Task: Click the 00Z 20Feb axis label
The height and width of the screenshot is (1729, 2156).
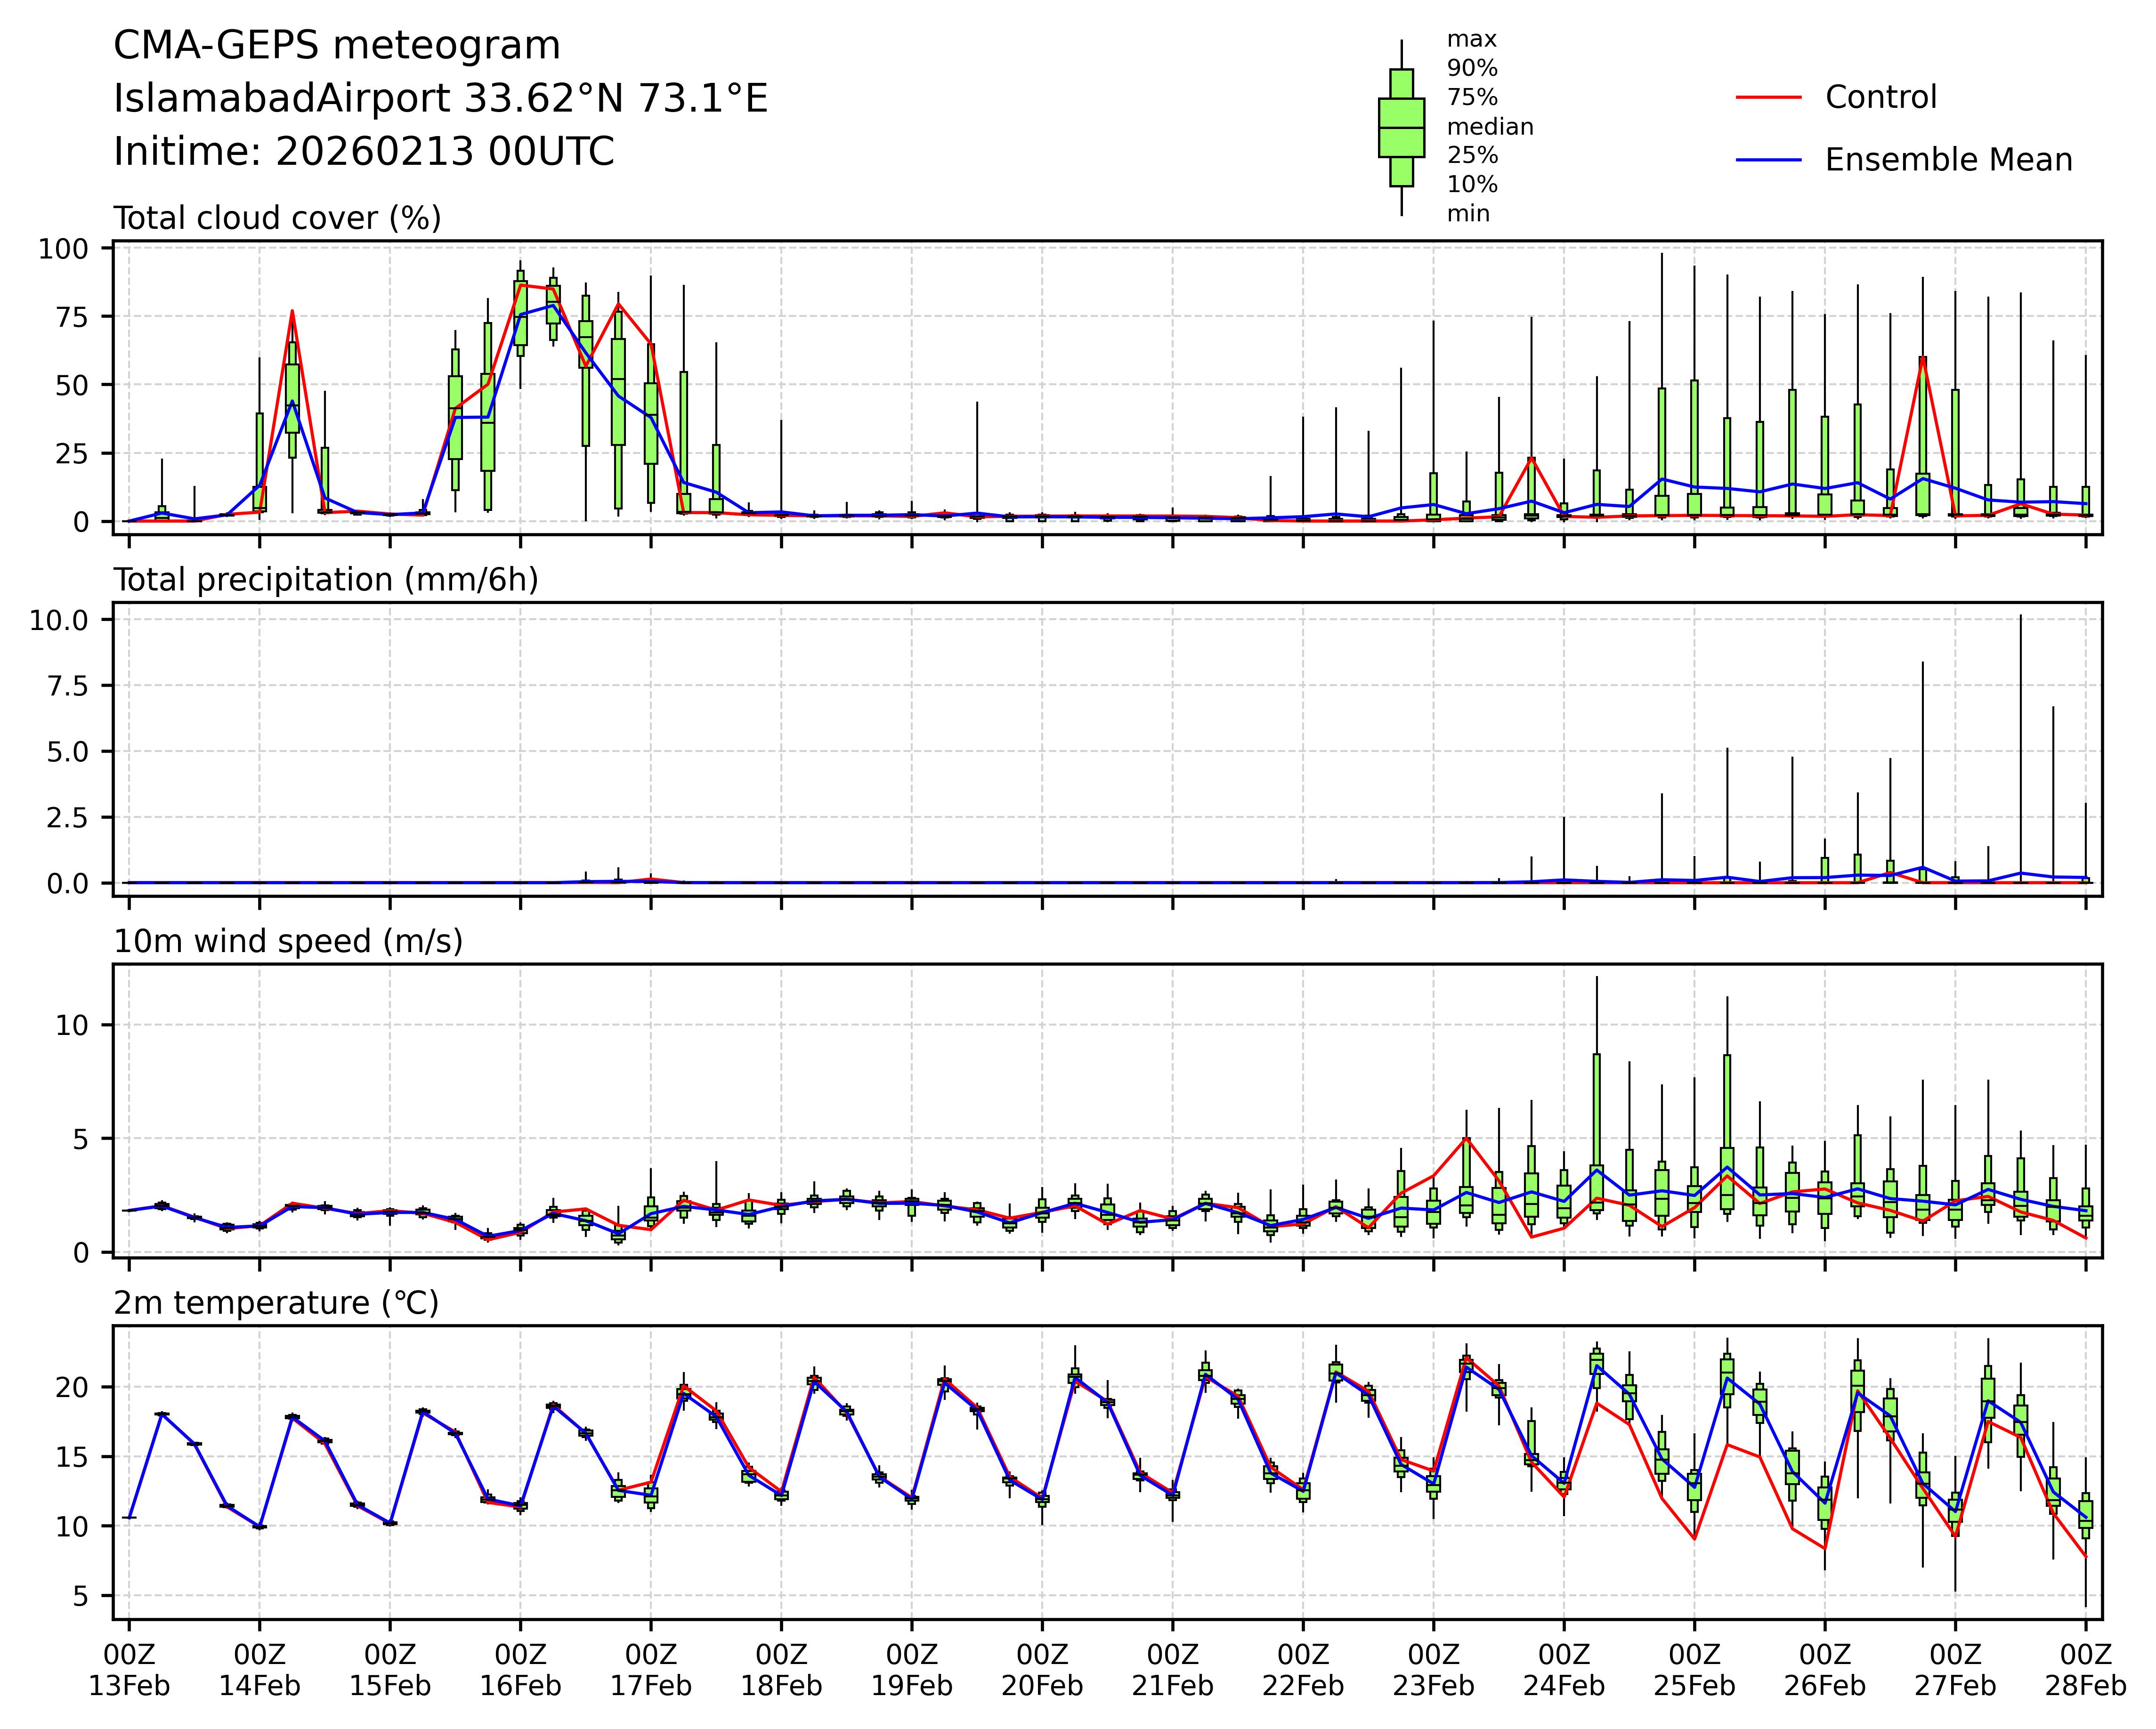Action: coord(1042,1670)
